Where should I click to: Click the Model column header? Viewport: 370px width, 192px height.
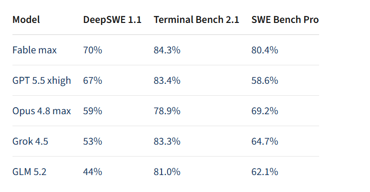(26, 19)
